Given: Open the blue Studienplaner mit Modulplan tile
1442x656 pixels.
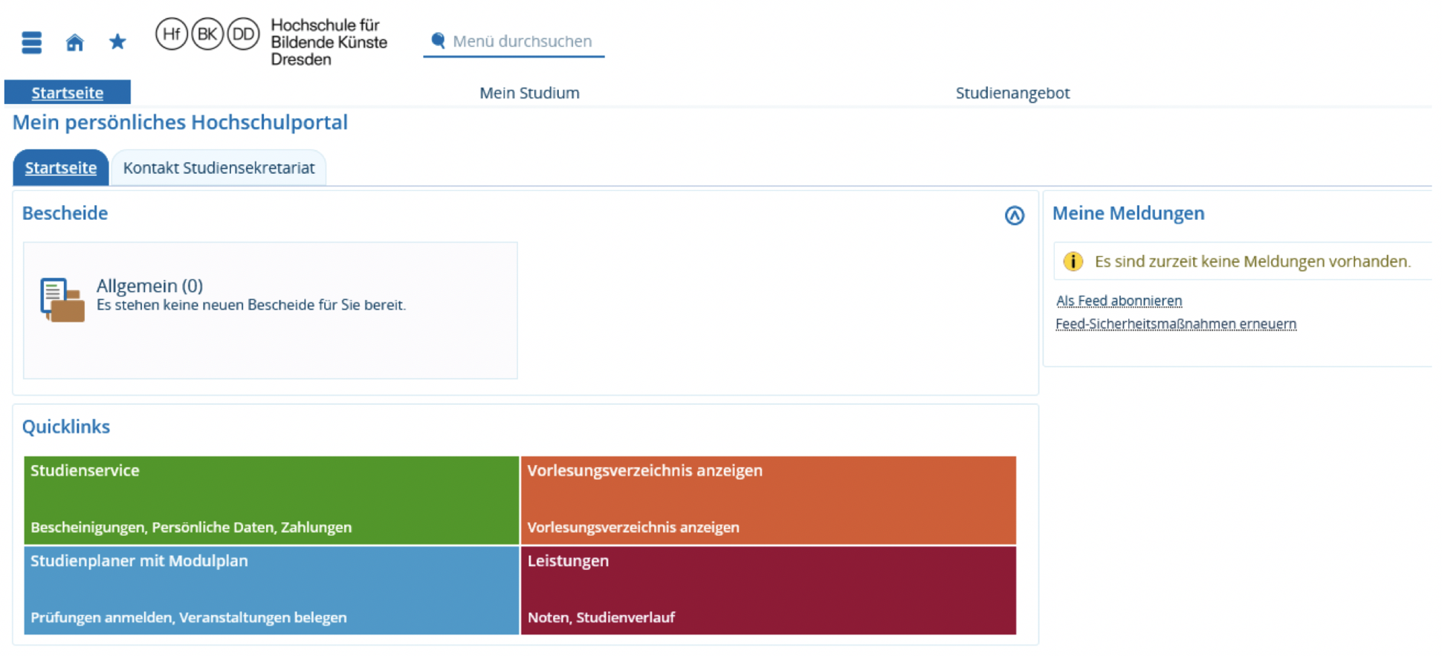Looking at the screenshot, I should 271,590.
